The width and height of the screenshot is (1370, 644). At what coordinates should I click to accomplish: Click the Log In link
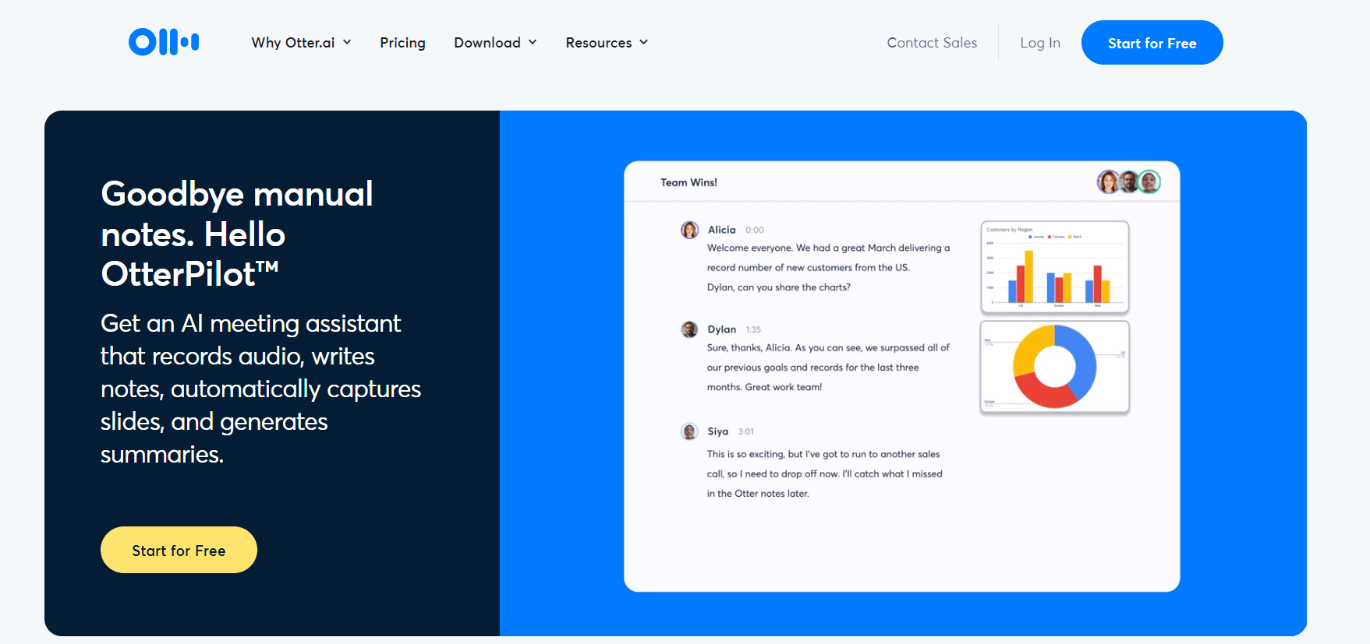(x=1040, y=43)
